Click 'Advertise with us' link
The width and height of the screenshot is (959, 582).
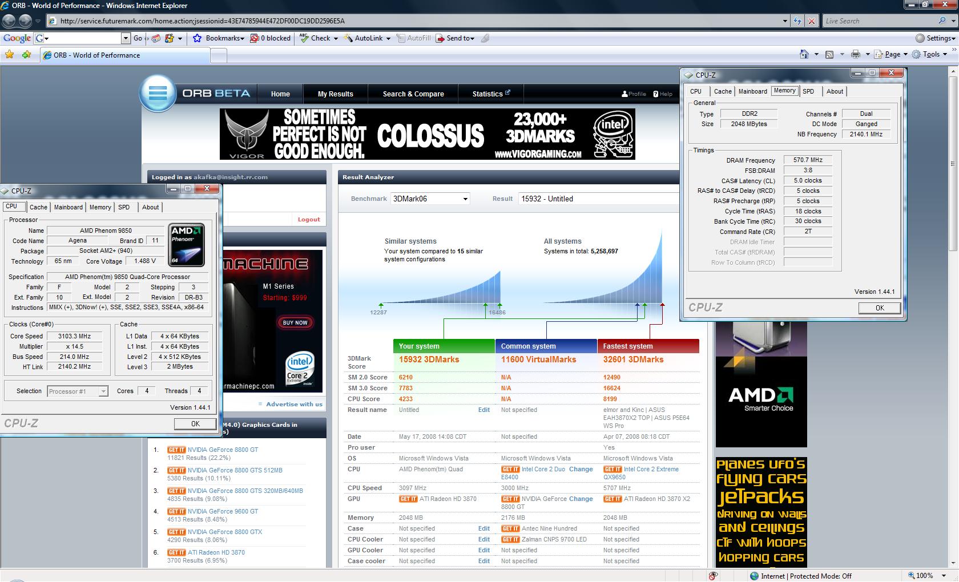coord(294,404)
